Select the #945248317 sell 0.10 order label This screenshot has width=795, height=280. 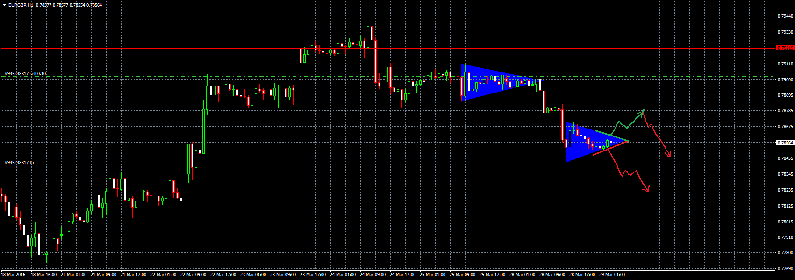25,74
